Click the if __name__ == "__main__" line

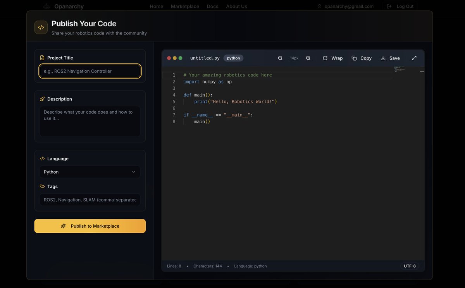218,115
